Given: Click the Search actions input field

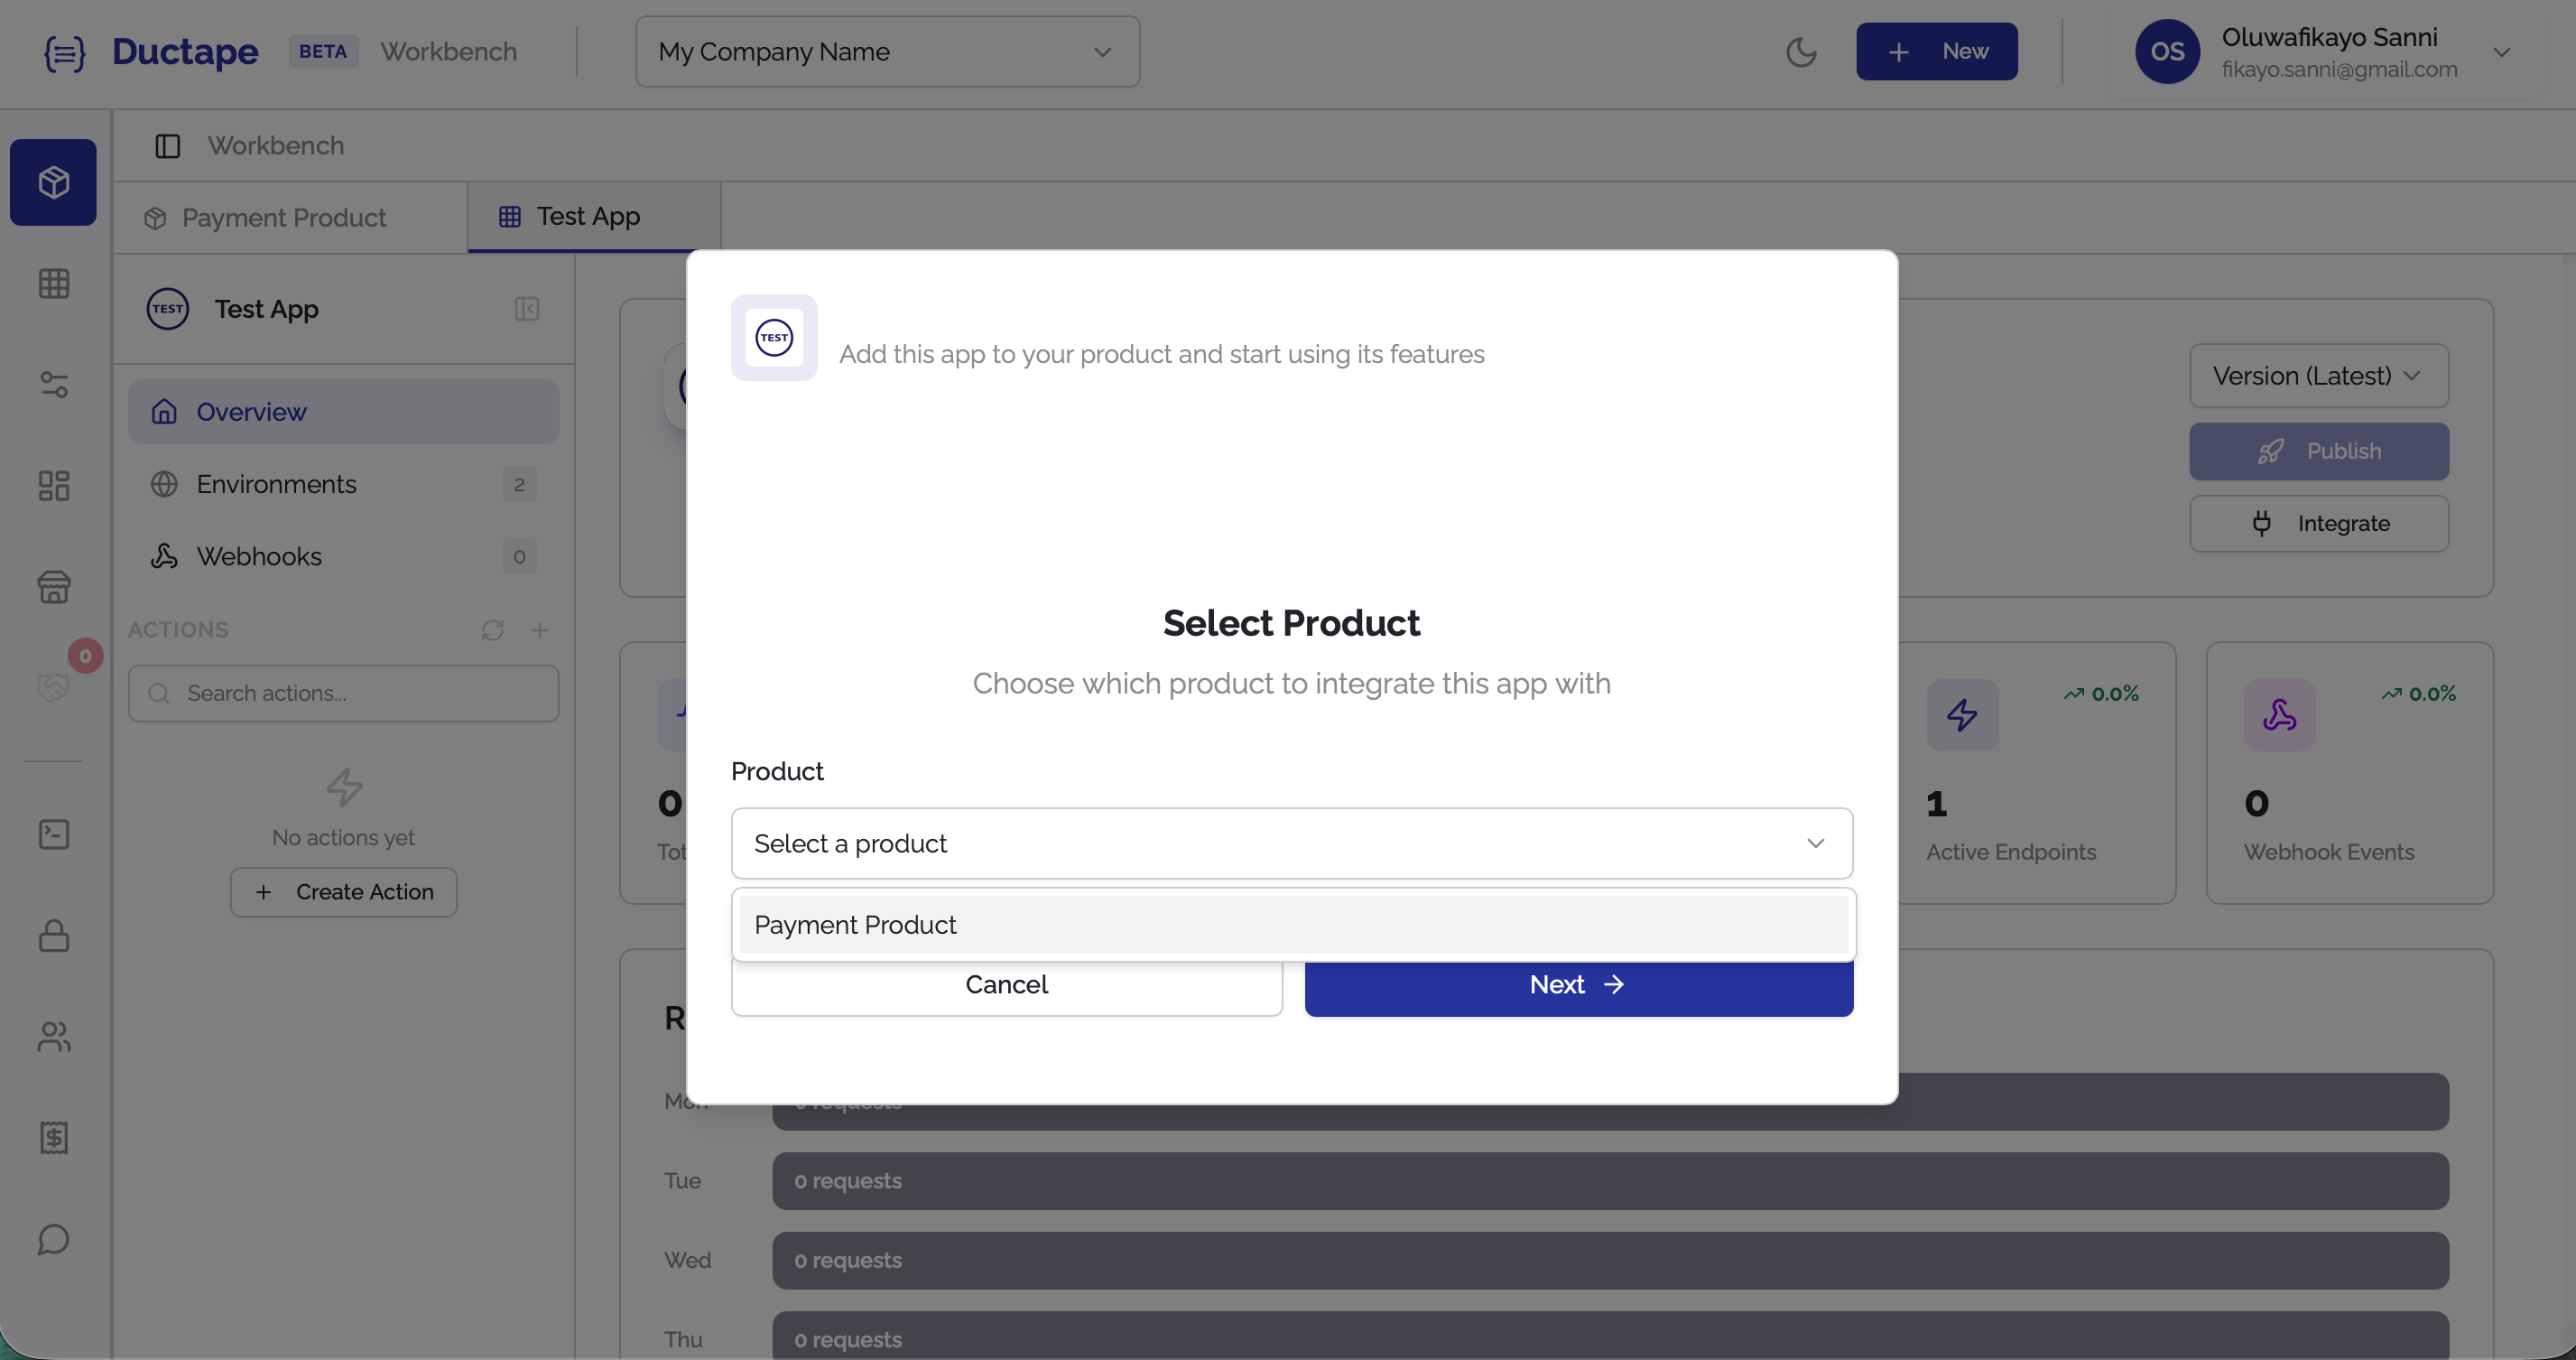Looking at the screenshot, I should click(343, 693).
